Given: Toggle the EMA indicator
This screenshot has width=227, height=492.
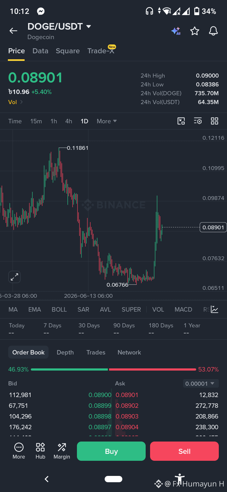Looking at the screenshot, I should coord(35,309).
